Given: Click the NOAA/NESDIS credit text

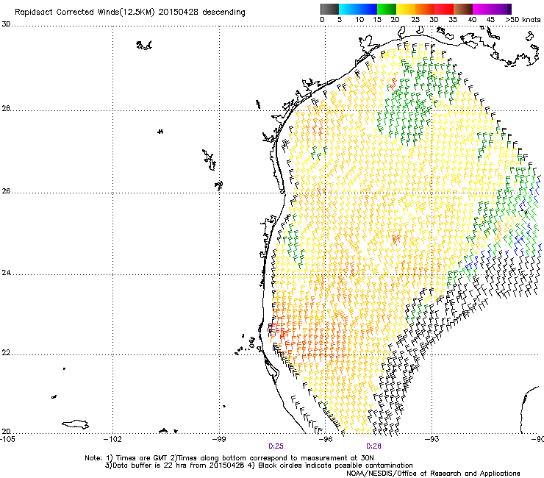Looking at the screenshot, I should point(433,474).
